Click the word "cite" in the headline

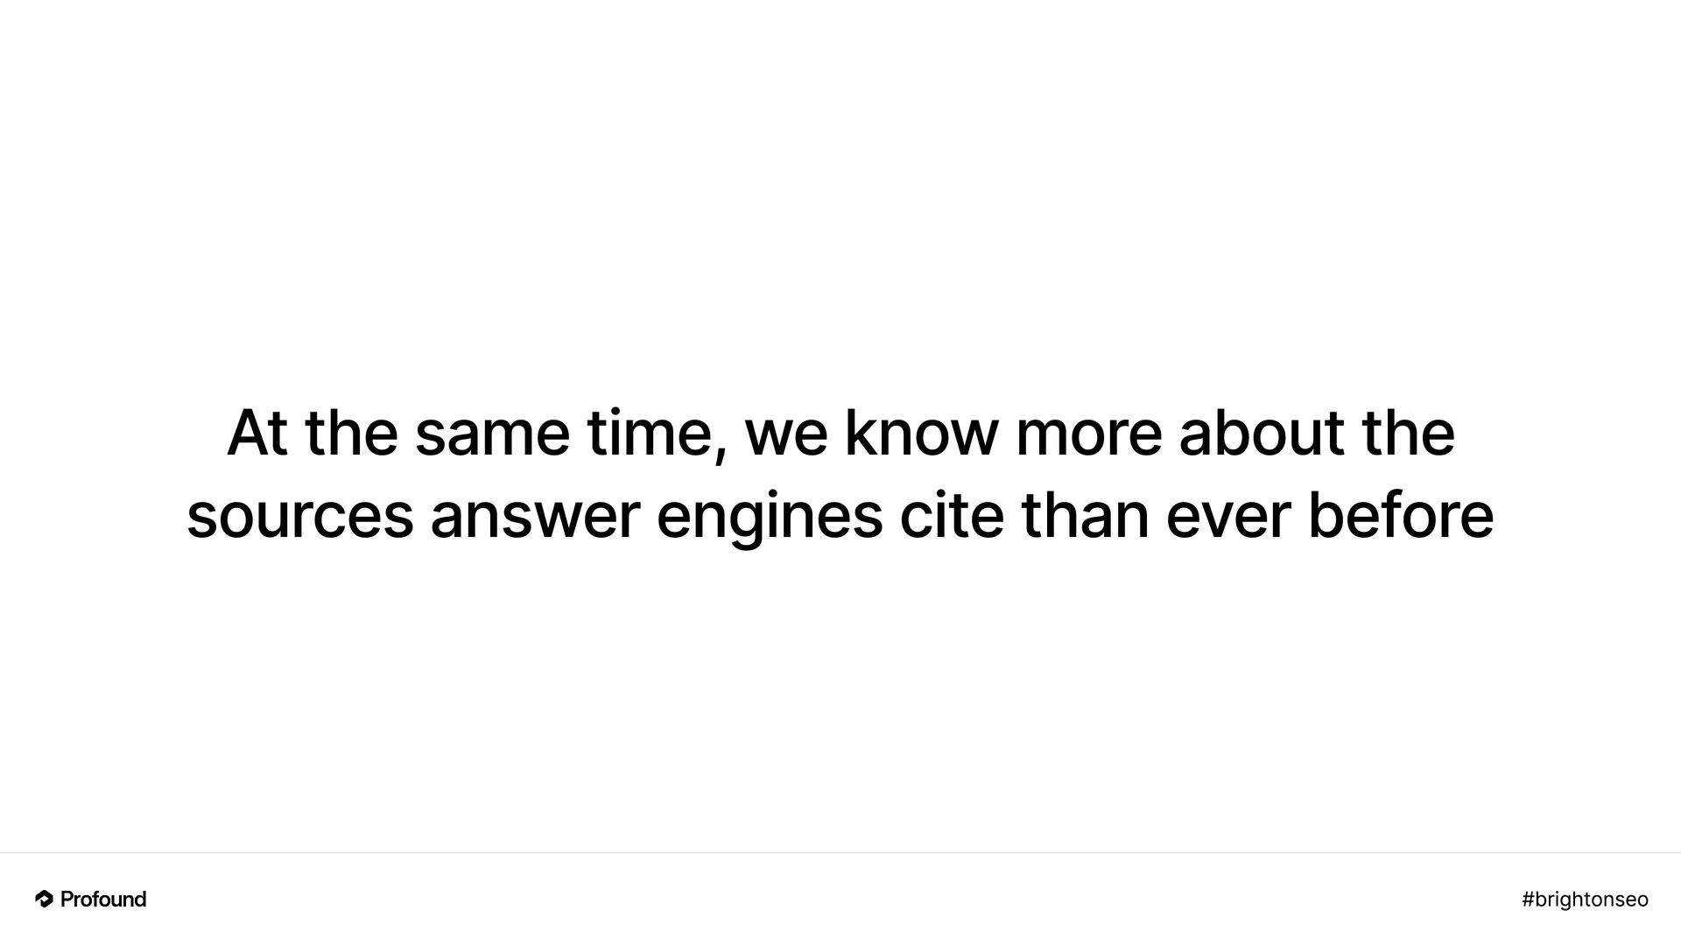click(x=952, y=516)
